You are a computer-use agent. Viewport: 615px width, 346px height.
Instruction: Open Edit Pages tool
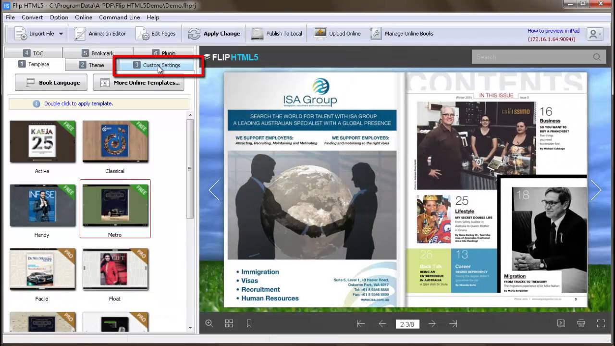click(156, 34)
